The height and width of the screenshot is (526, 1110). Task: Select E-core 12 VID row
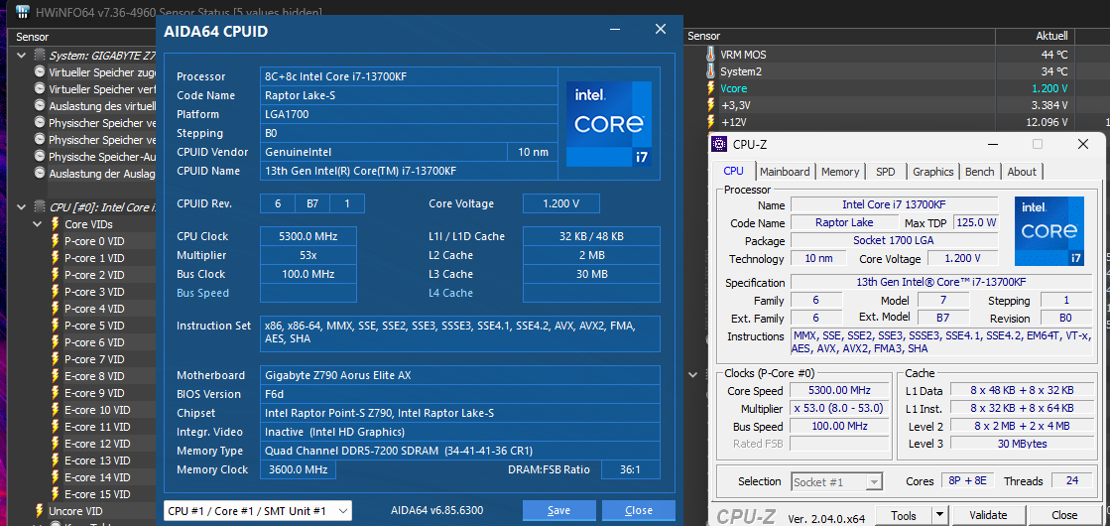97,444
